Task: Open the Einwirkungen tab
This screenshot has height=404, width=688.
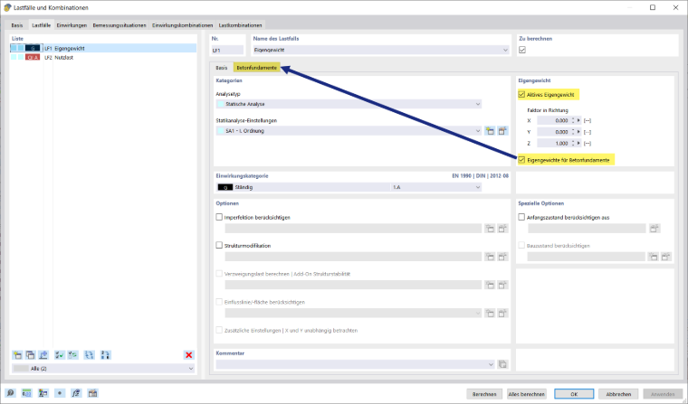Action: click(72, 25)
